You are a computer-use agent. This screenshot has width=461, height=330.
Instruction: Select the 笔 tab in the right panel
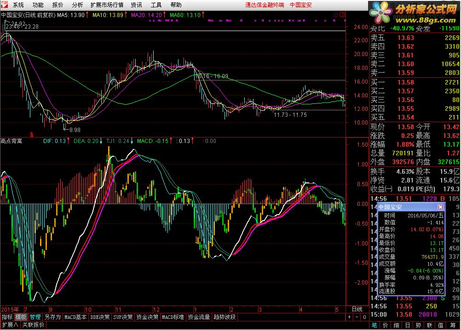click(x=374, y=325)
